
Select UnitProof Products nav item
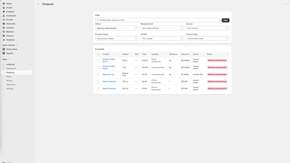click(17, 72)
